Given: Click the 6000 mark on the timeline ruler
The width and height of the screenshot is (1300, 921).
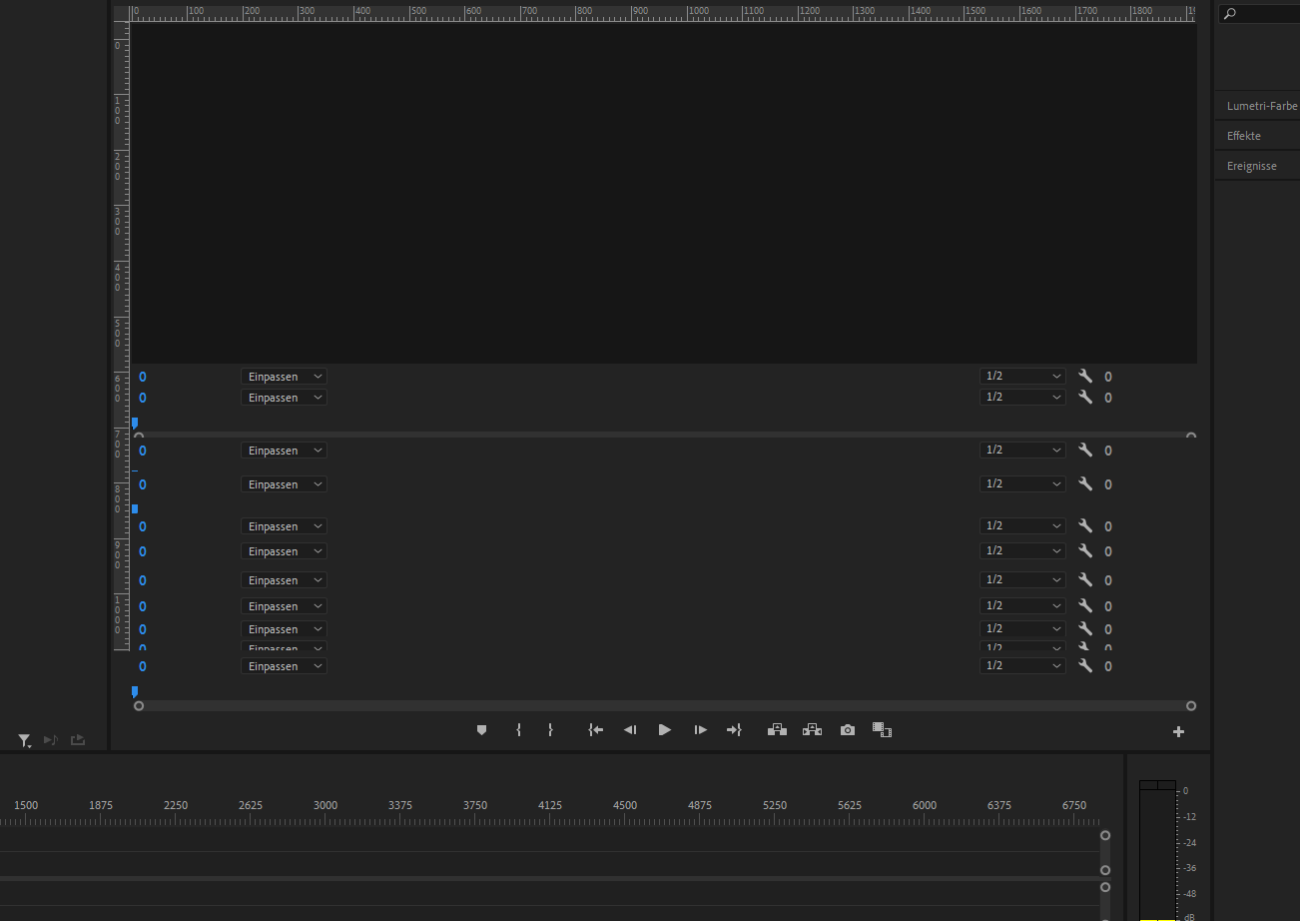Looking at the screenshot, I should [925, 805].
